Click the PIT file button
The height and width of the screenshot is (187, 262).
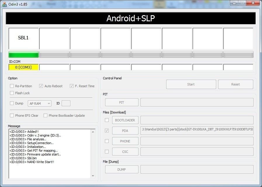122,102
